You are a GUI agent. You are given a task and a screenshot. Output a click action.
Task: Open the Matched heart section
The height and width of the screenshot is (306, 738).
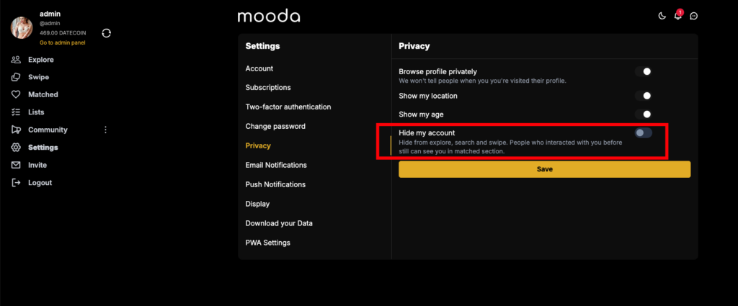click(43, 94)
